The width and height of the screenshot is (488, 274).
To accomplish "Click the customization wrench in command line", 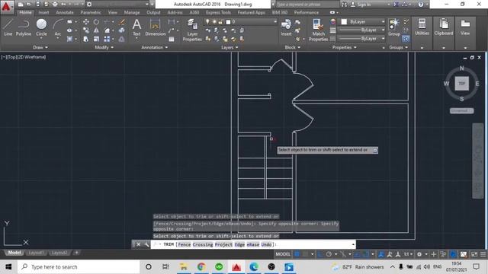I will [146, 244].
